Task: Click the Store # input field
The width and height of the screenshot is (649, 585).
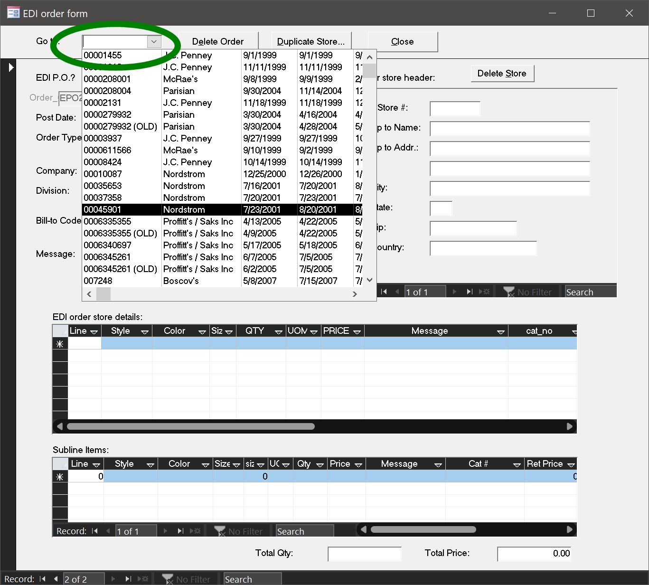Action: [454, 108]
